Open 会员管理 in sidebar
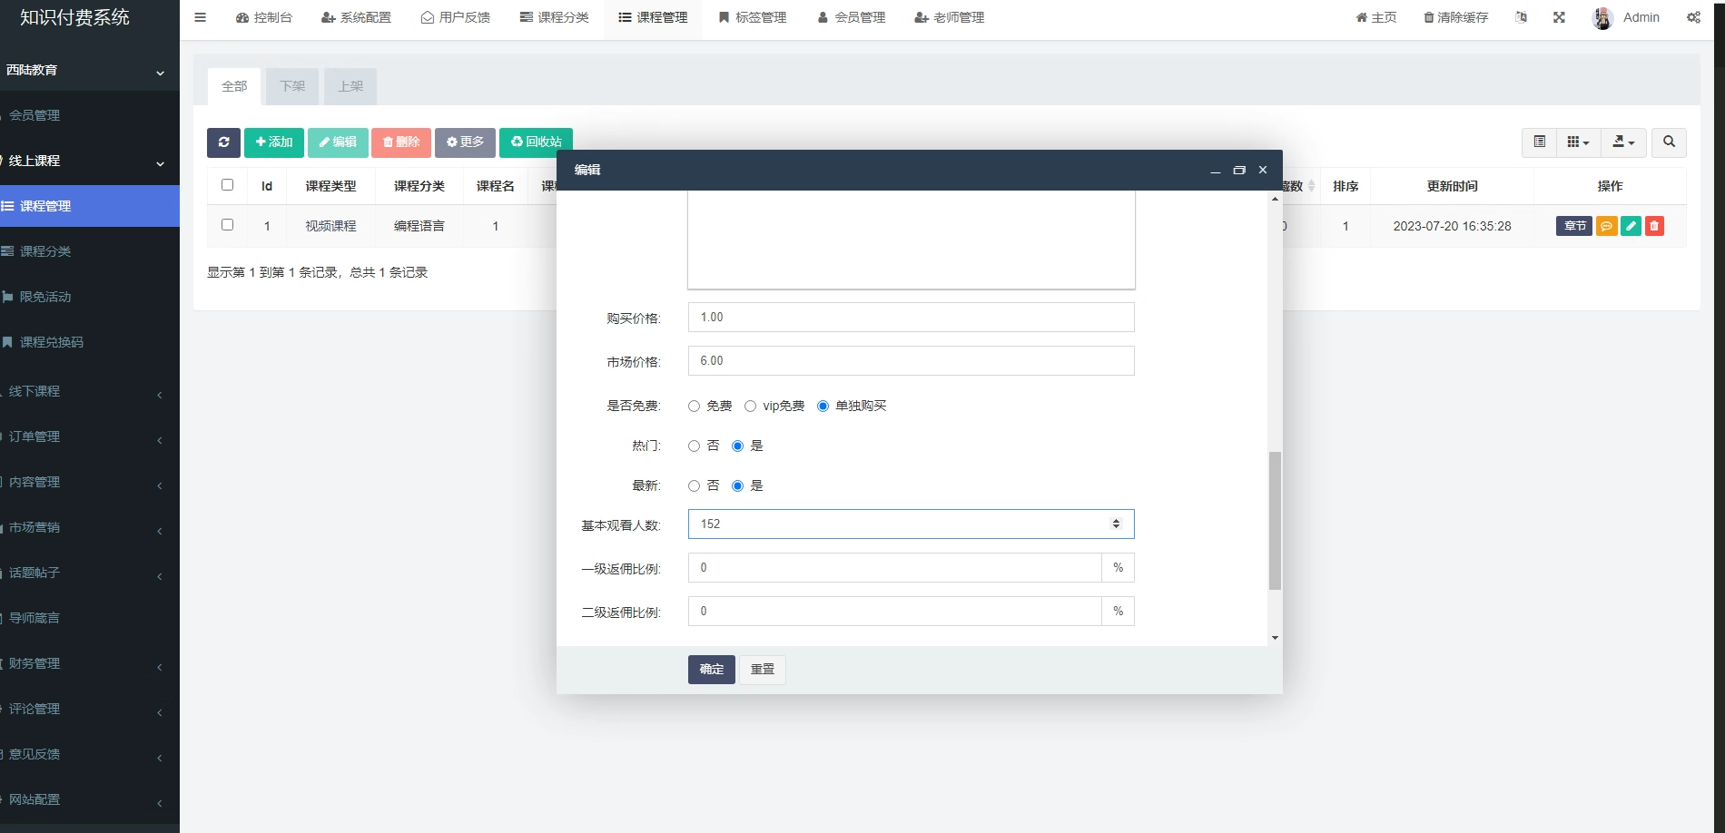Viewport: 1725px width, 833px height. click(90, 115)
